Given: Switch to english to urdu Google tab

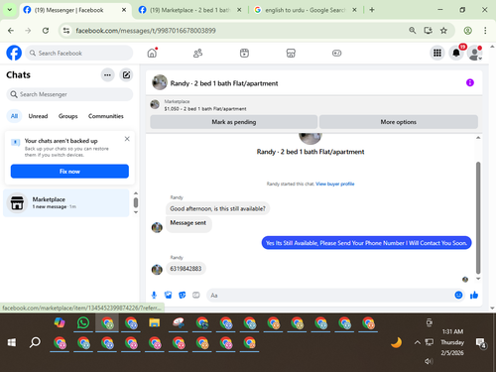Looking at the screenshot, I should coord(305,10).
